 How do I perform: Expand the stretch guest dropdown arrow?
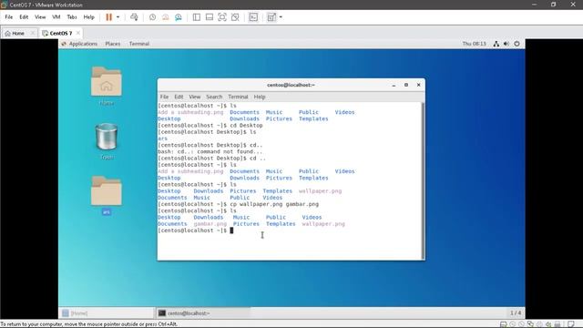tap(281, 17)
